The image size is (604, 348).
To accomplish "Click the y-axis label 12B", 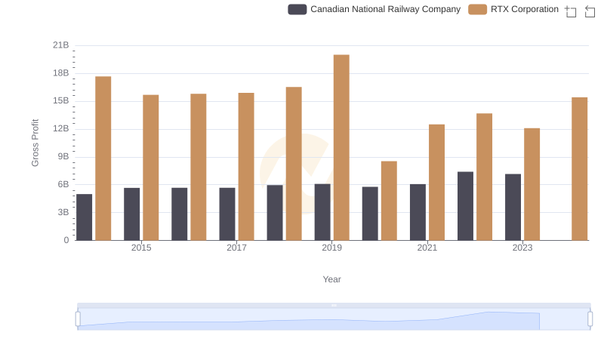I will pos(61,128).
